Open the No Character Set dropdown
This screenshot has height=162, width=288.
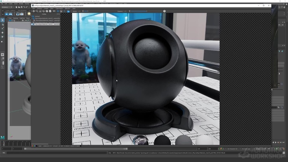coord(233,149)
